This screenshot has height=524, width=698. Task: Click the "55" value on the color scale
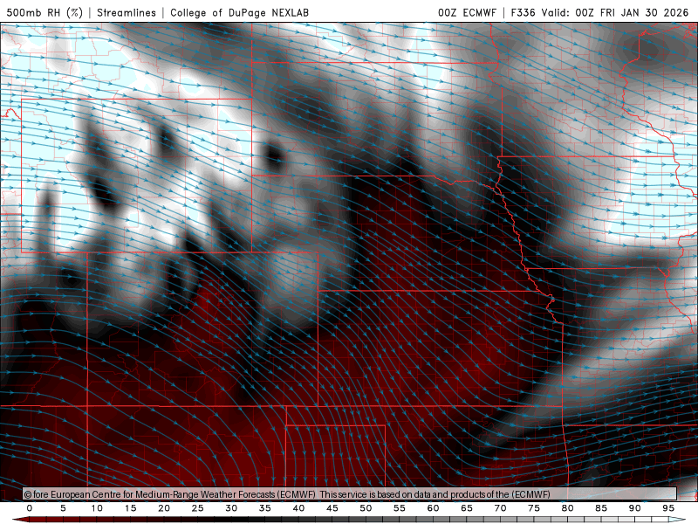coord(400,508)
